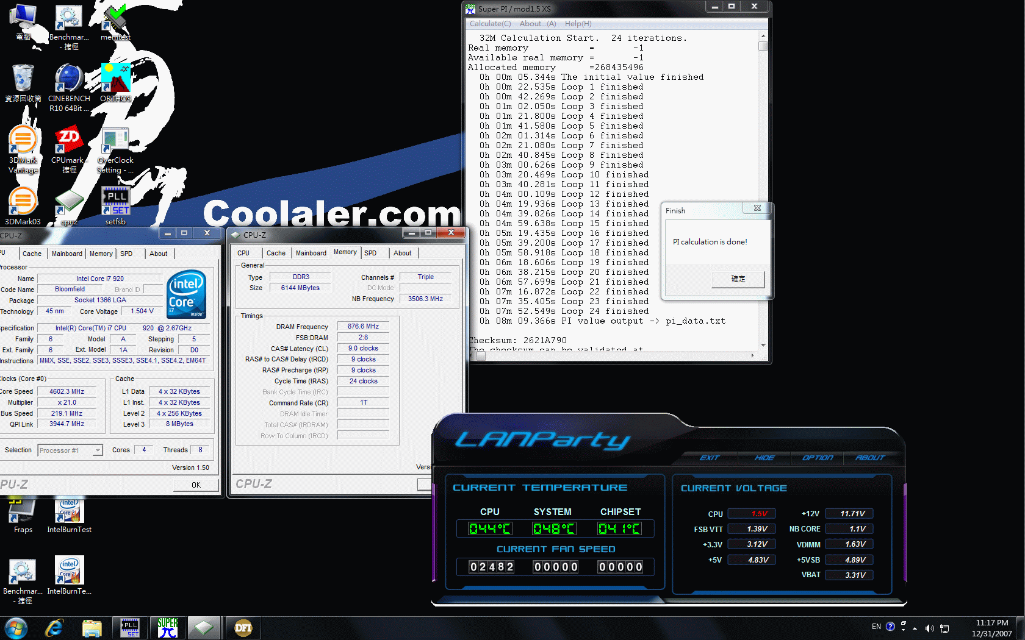Open the cpuz desktop shortcut
Image resolution: width=1025 pixels, height=640 pixels.
(69, 206)
